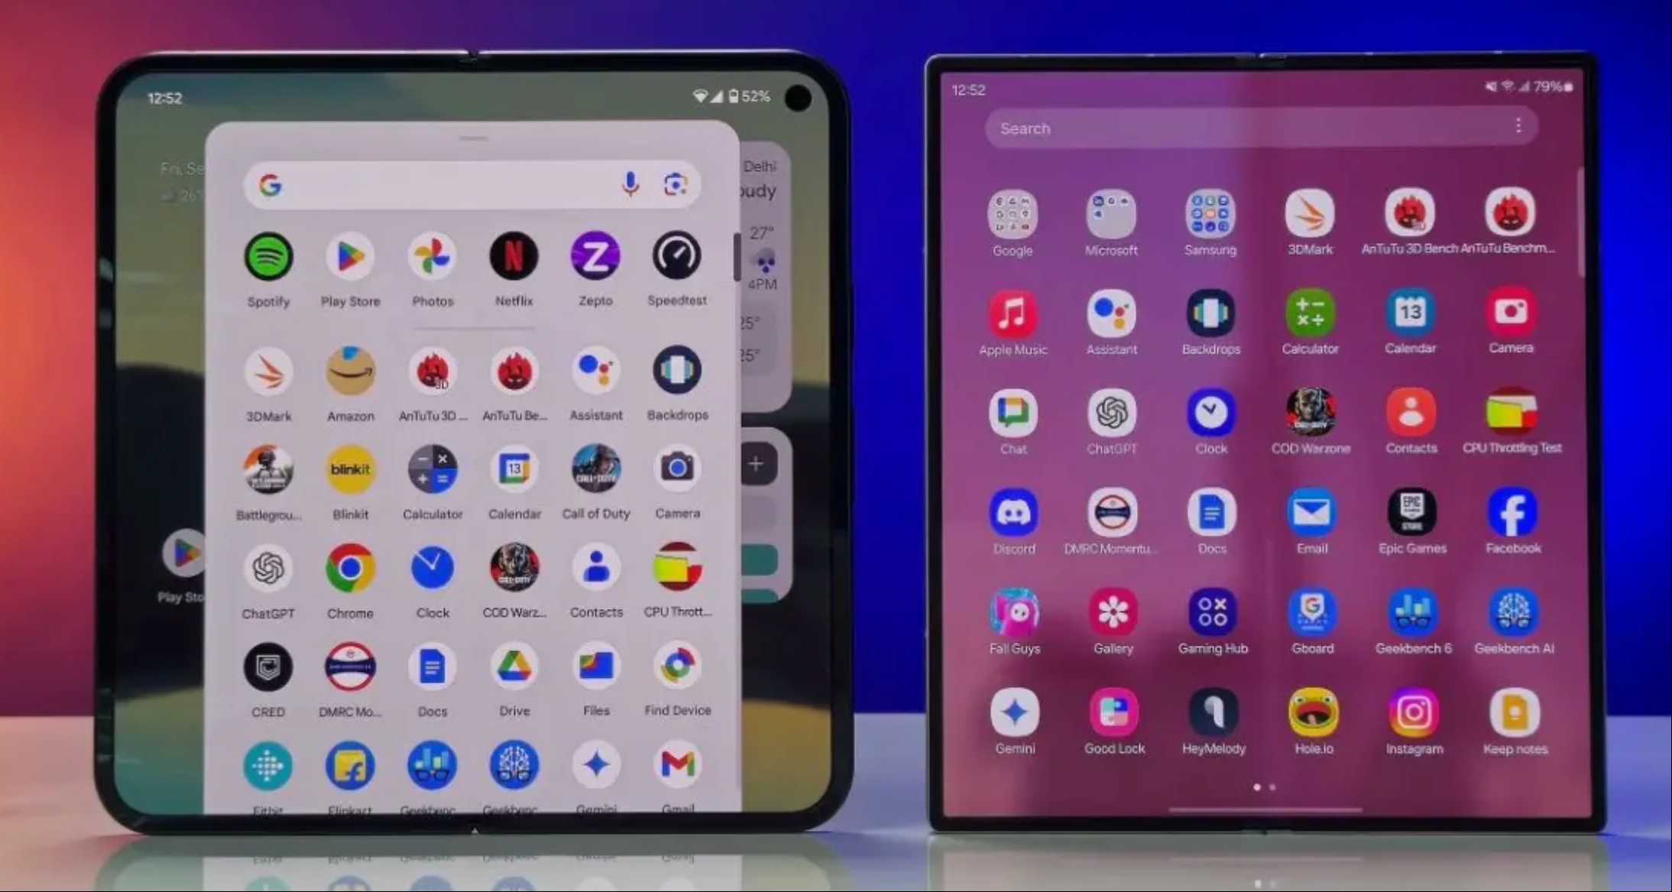Image resolution: width=1672 pixels, height=892 pixels.
Task: Launch Netflix app
Action: tap(512, 258)
